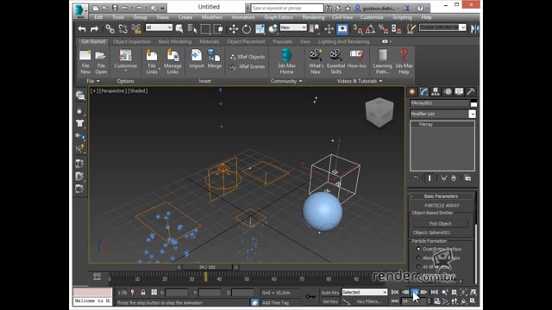Open the key mode Selected dropdown

[365, 292]
